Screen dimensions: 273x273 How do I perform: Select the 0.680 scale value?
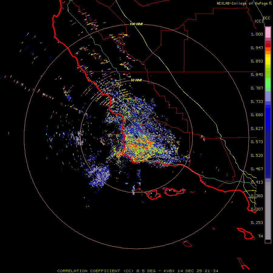pyautogui.click(x=257, y=115)
